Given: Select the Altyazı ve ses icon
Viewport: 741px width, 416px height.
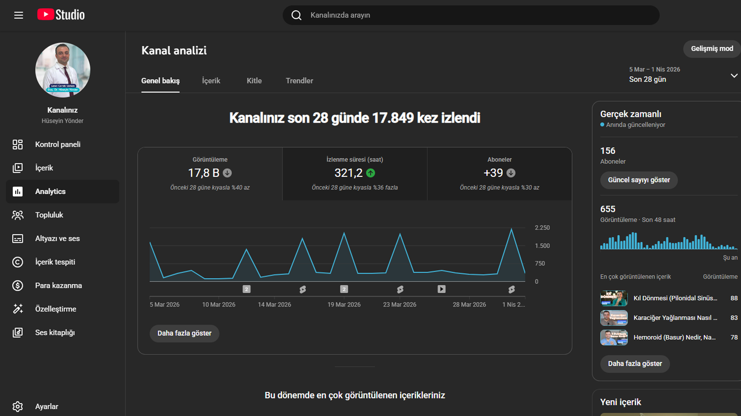Looking at the screenshot, I should 18,238.
